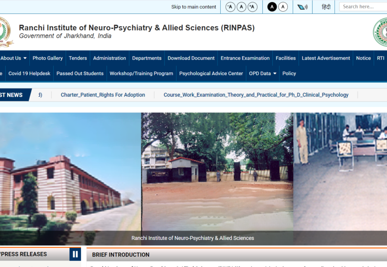
Task: Open Notice menu item
Action: tap(363, 58)
